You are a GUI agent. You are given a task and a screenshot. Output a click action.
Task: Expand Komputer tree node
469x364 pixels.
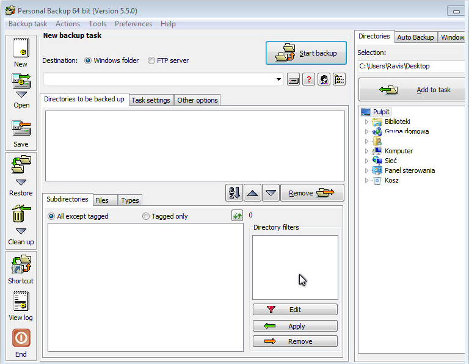[366, 151]
